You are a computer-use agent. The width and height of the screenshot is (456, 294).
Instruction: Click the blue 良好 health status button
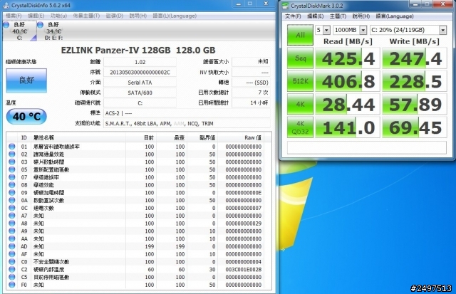pyautogui.click(x=26, y=80)
